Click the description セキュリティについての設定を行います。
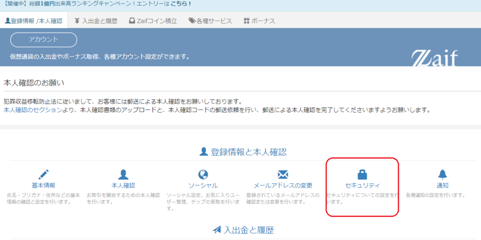The height and width of the screenshot is (240, 481). pos(362,198)
